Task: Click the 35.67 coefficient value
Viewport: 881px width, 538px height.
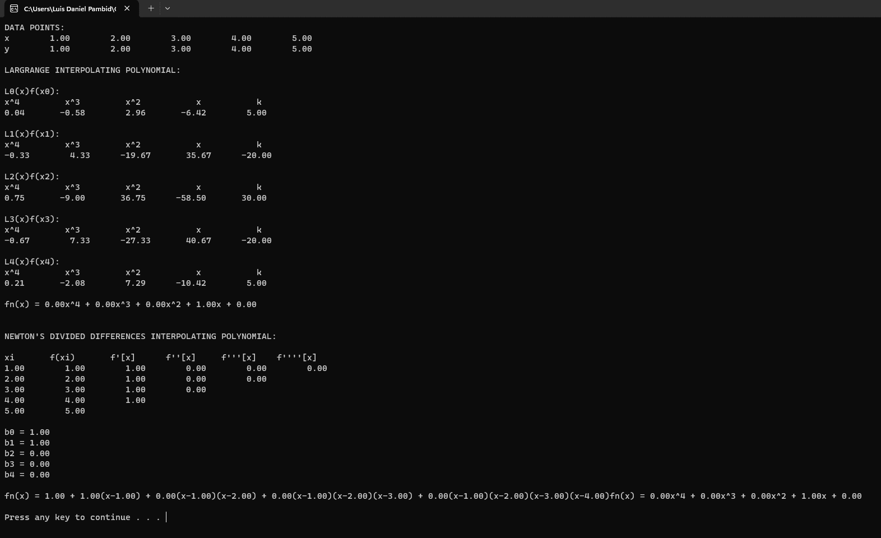Action: [x=198, y=155]
